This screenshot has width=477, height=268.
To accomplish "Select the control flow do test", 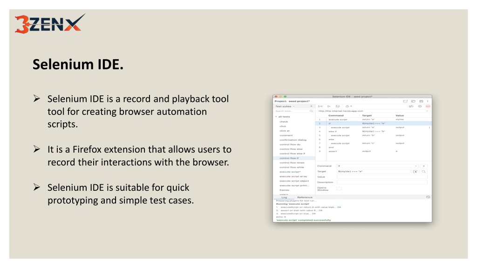I will (290, 145).
